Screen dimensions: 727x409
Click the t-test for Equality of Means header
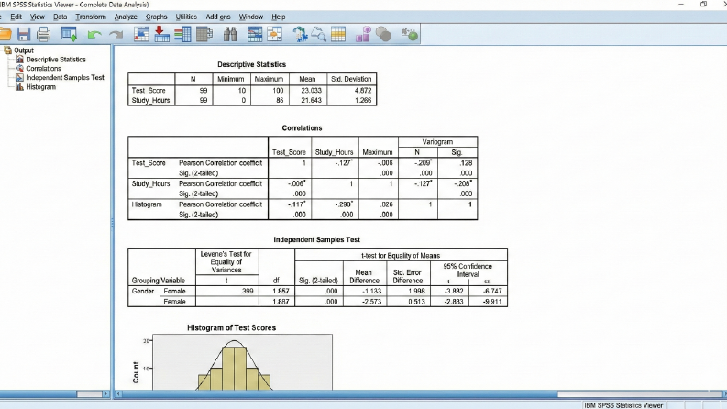pos(401,256)
